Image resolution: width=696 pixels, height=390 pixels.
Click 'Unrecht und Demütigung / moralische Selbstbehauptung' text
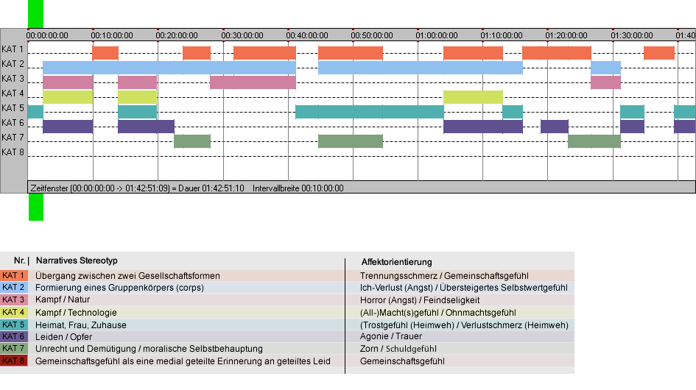pos(149,349)
